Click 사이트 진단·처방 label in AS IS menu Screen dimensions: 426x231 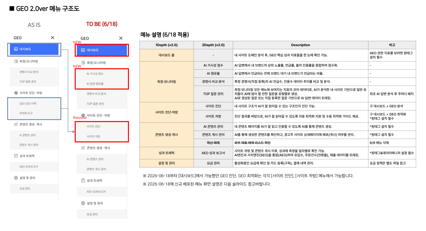[x=31, y=93]
